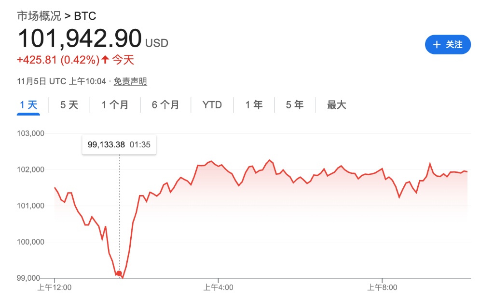Screen dimensions: 494x300
Task: Switch chart to YTD
Action: tap(212, 105)
